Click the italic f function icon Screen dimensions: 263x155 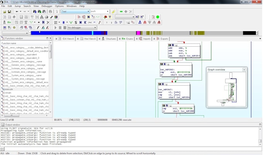(x=38, y=28)
